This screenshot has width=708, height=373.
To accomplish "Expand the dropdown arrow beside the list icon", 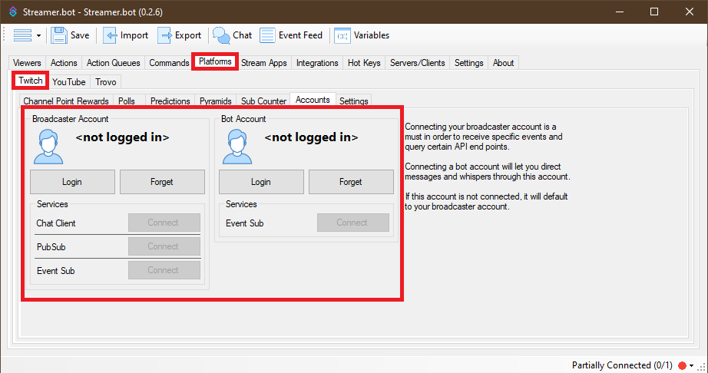I will (38, 35).
